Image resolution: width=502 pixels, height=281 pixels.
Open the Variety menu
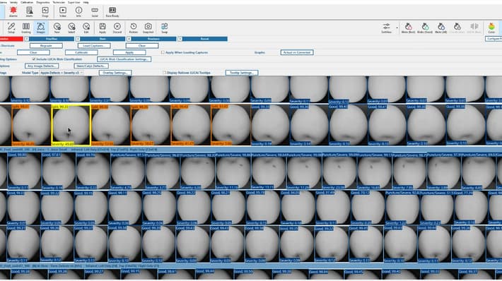[x=13, y=2]
